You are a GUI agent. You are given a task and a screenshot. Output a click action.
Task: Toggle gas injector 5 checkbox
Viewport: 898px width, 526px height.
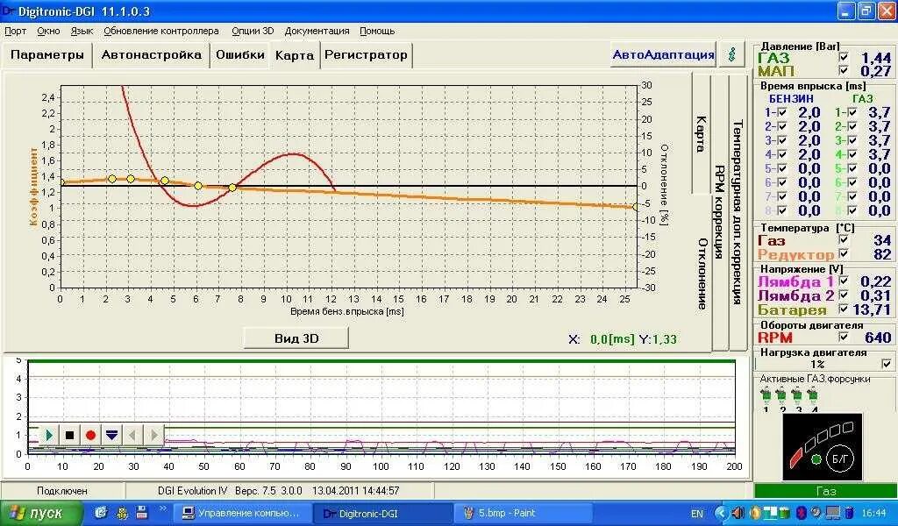852,168
